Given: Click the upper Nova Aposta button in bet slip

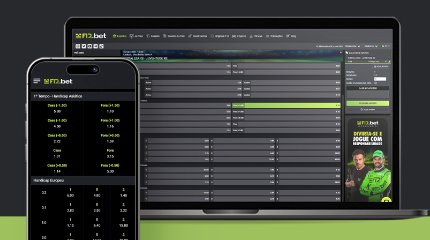Looking at the screenshot, I should pos(381,66).
